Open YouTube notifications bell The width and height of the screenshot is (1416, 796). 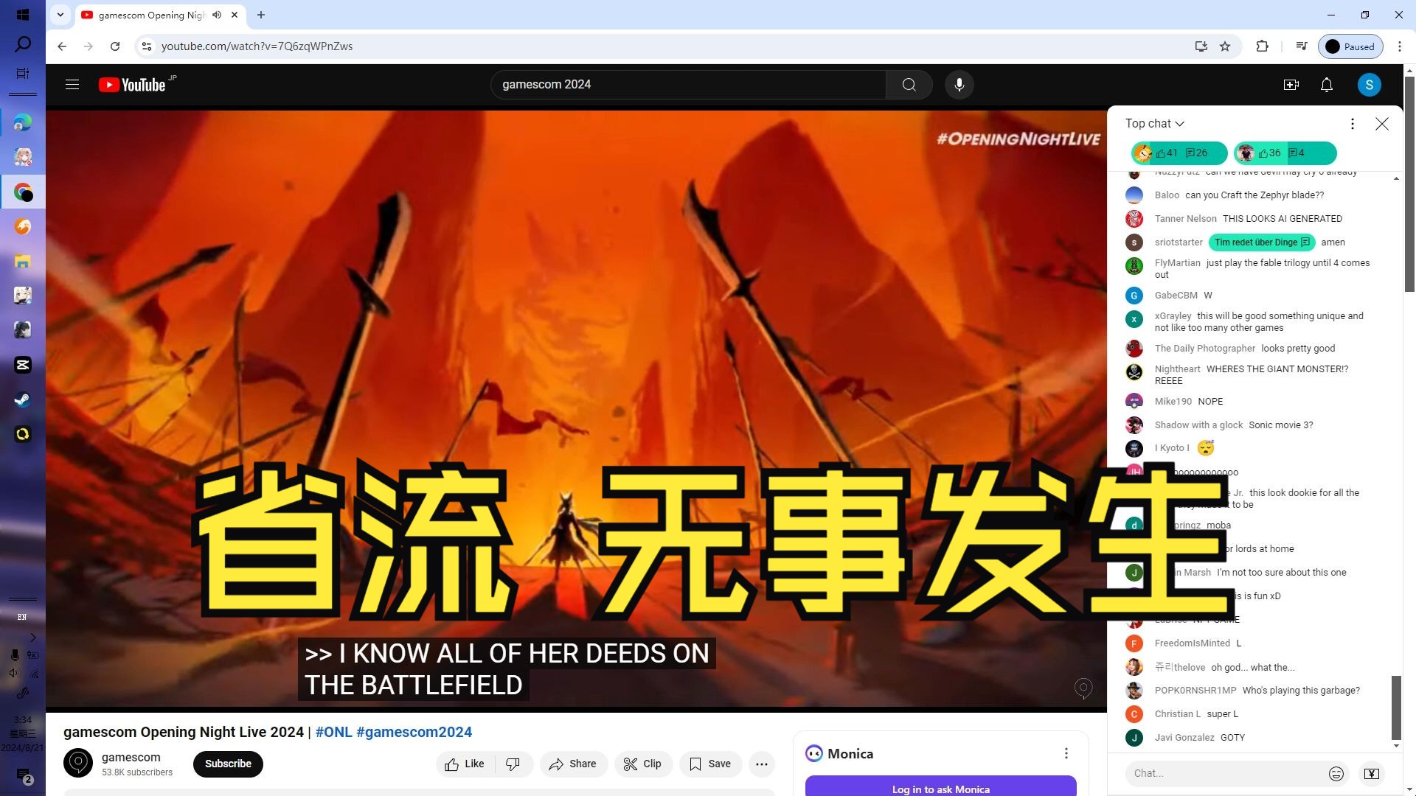(x=1326, y=85)
